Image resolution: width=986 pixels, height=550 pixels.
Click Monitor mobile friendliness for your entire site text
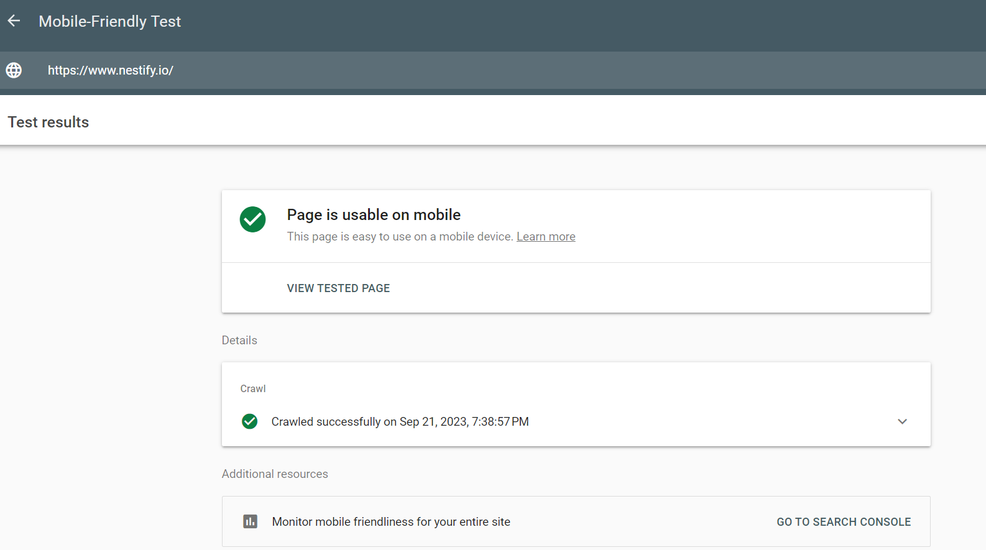click(391, 522)
